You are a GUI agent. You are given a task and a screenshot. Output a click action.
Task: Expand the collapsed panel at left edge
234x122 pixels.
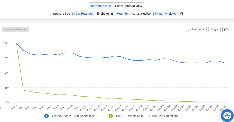point(1,108)
